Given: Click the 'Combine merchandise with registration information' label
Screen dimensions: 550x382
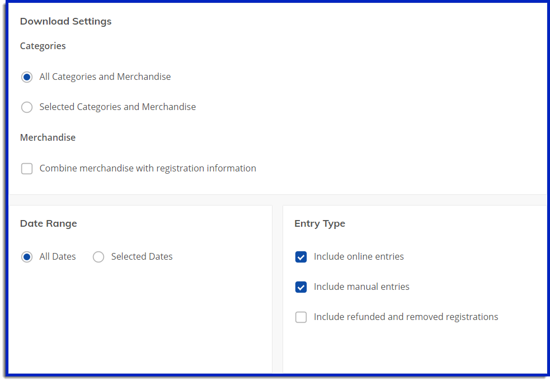Looking at the screenshot, I should [148, 169].
